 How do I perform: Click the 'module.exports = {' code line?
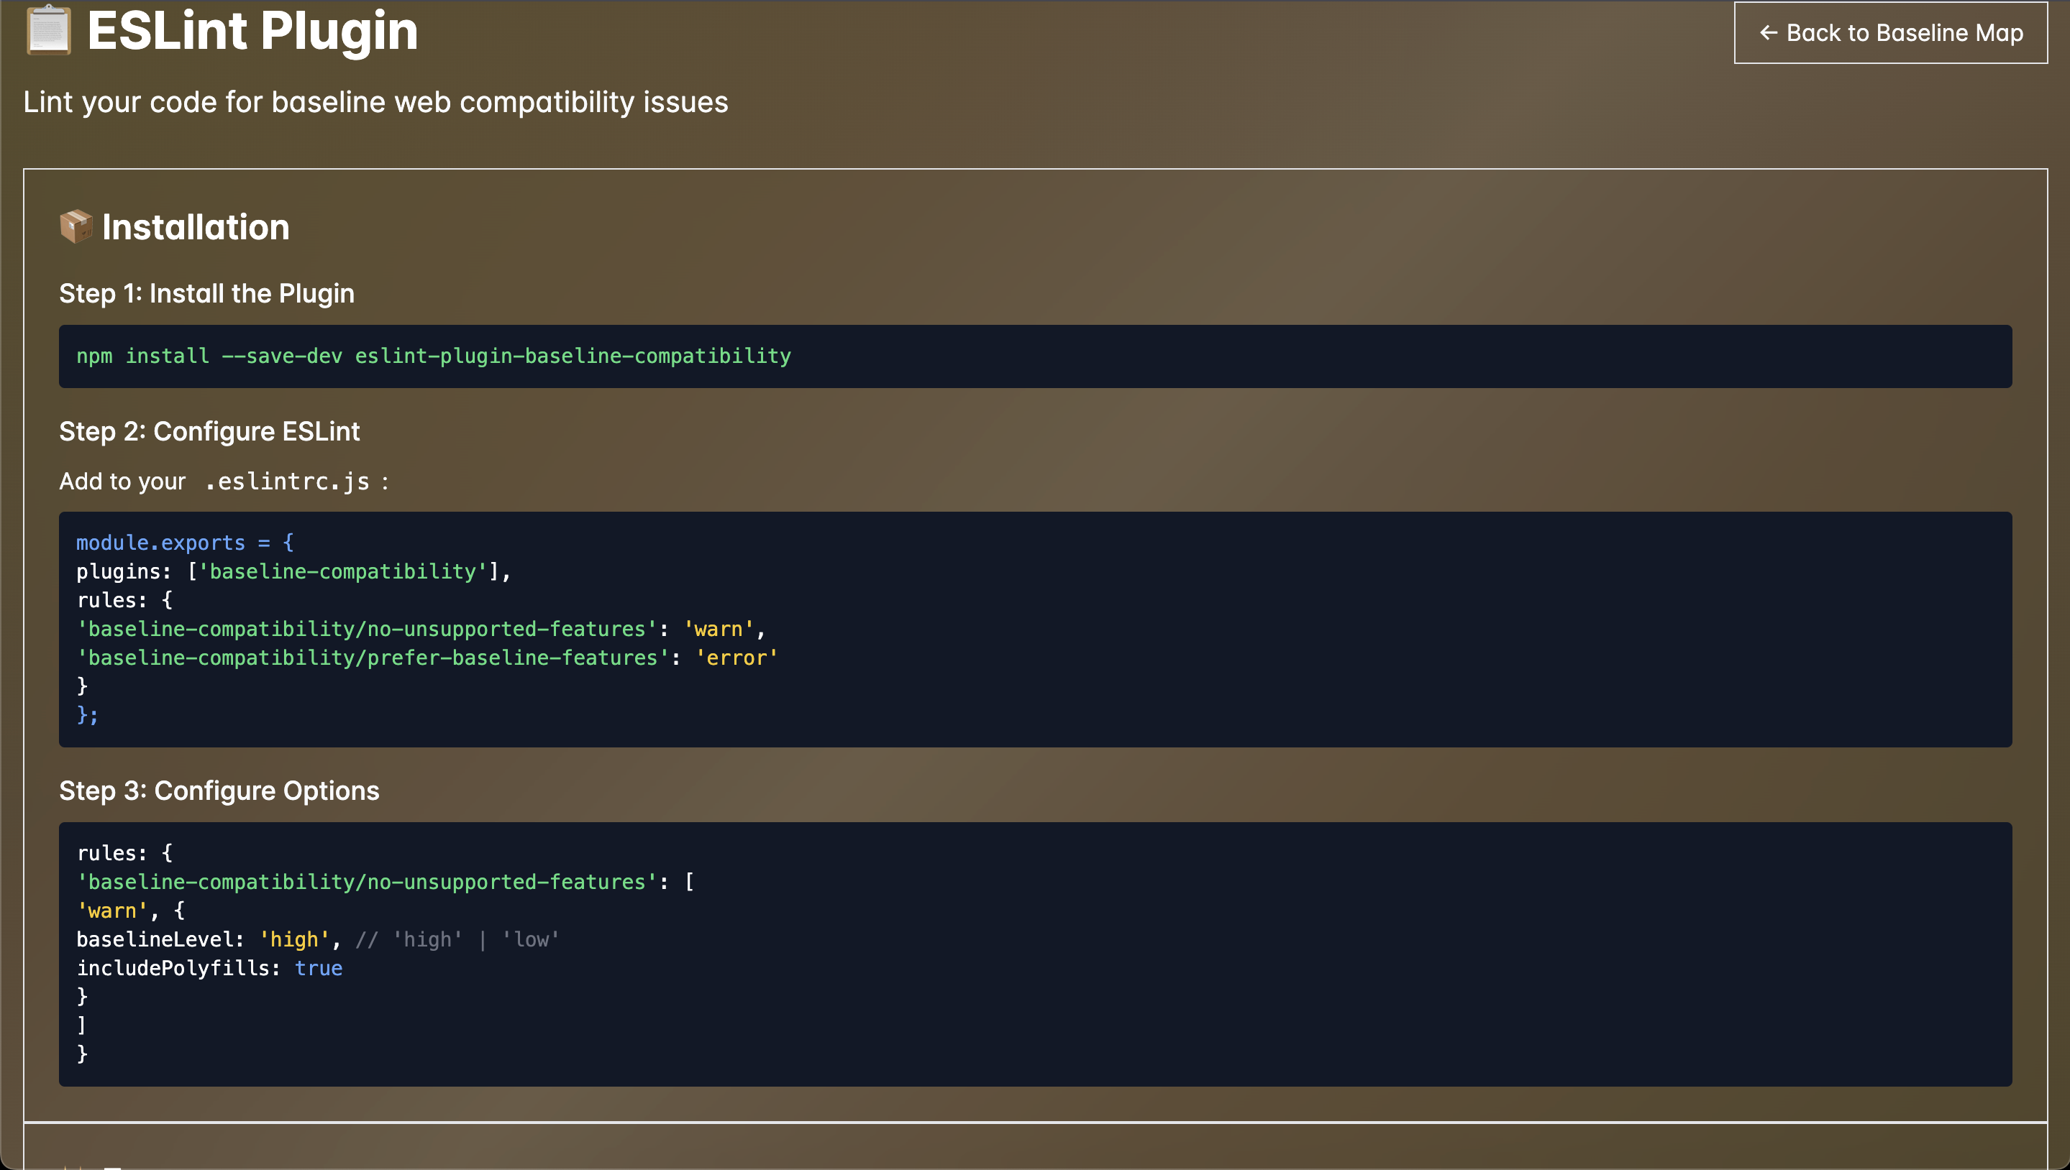point(185,543)
